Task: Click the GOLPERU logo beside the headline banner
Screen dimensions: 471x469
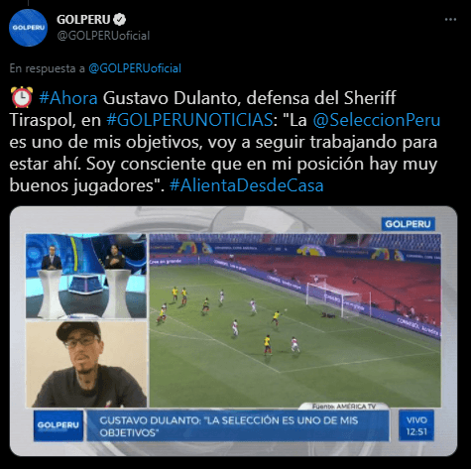Action: [x=59, y=425]
